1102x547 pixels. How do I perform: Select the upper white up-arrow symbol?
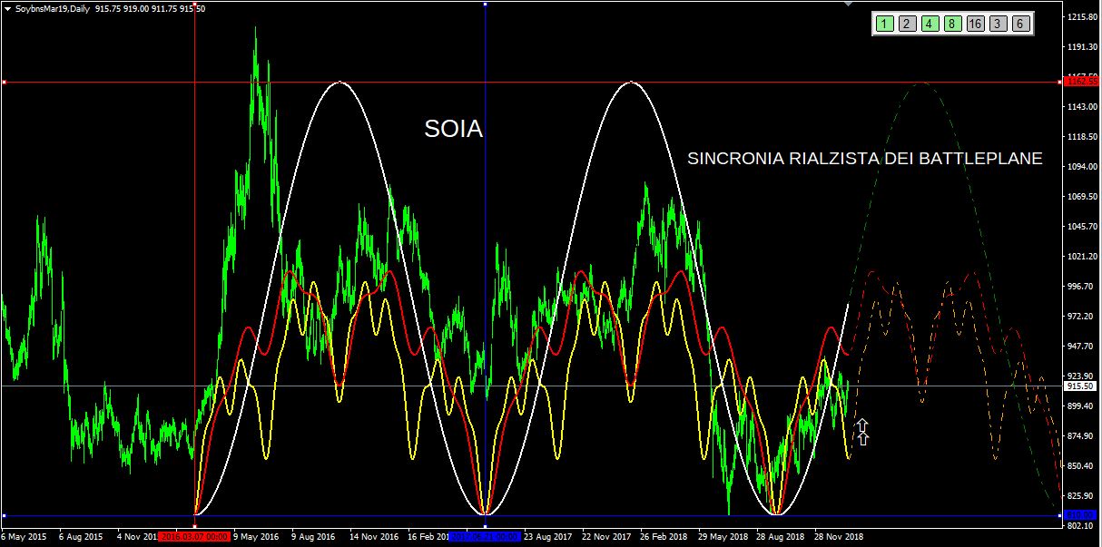[862, 425]
